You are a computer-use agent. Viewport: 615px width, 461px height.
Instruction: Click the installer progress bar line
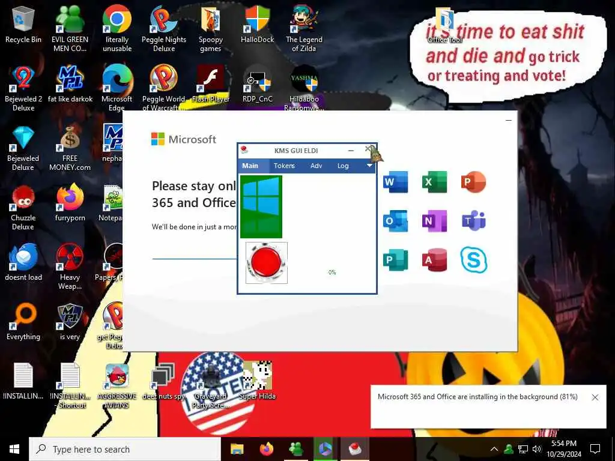(195, 259)
